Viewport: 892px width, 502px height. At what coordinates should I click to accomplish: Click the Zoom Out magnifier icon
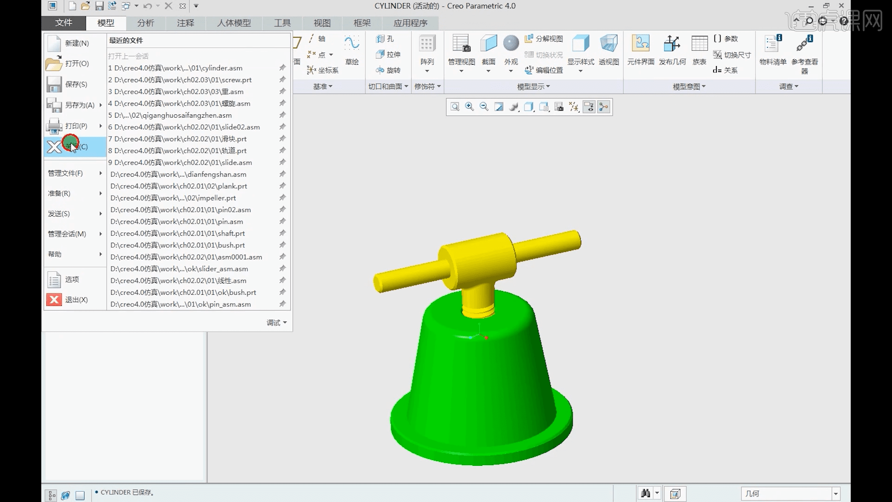pyautogui.click(x=484, y=107)
